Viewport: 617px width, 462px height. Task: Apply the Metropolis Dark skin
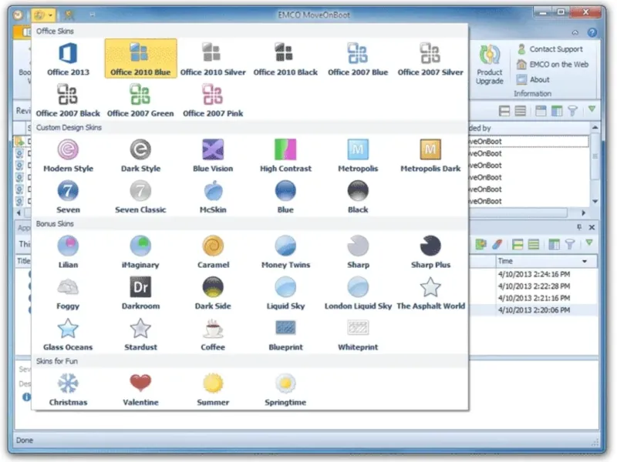click(x=430, y=156)
